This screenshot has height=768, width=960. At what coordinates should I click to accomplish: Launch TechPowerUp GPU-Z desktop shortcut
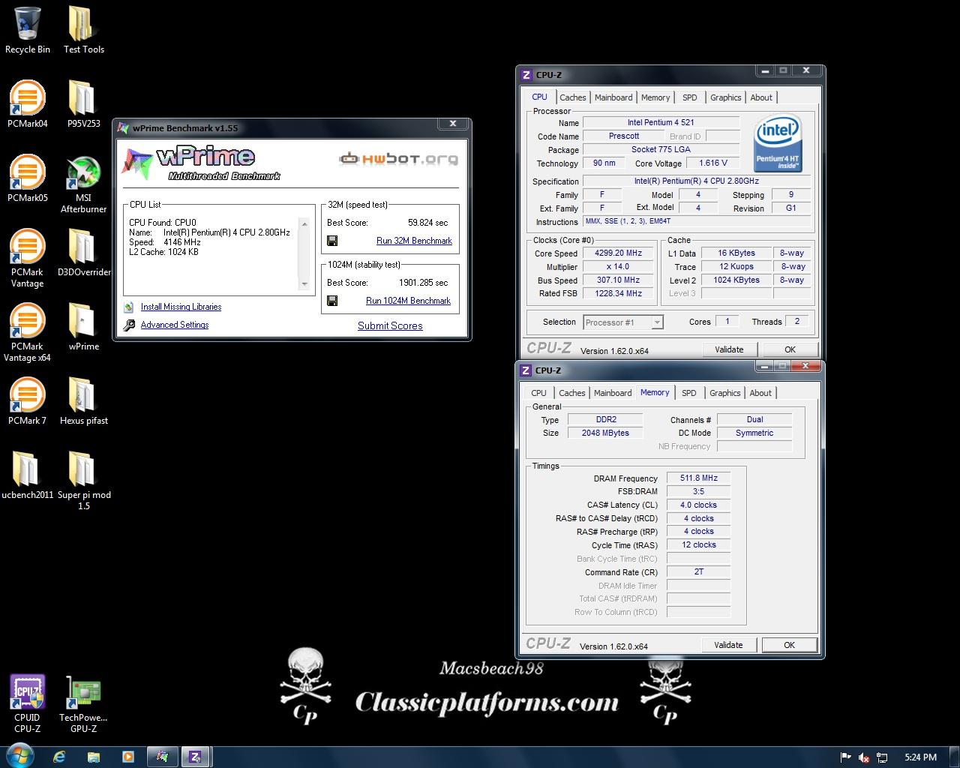tap(83, 703)
